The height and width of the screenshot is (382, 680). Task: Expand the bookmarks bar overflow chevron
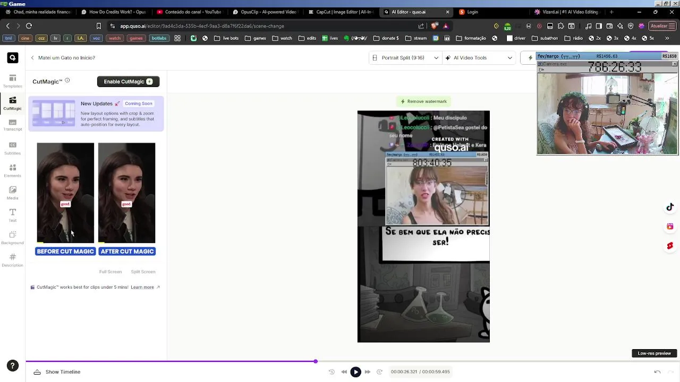(x=667, y=38)
